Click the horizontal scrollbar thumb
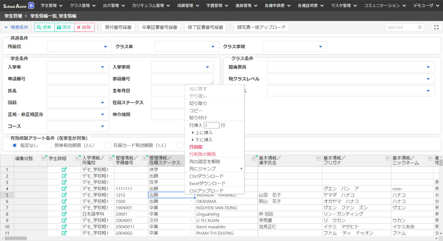The height and width of the screenshot is (241, 443). click(x=16, y=238)
